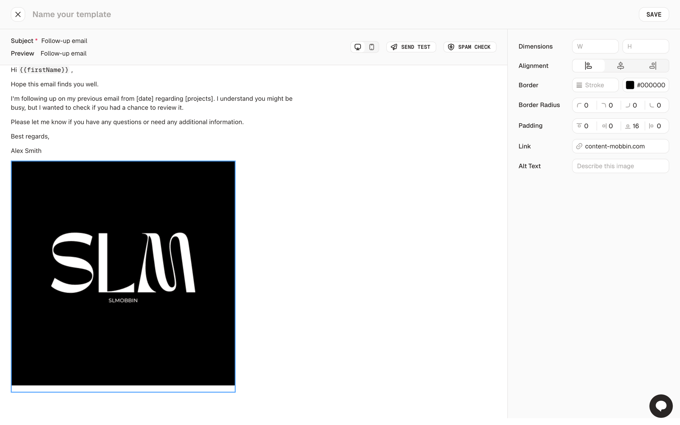
Task: Edit the content-mobbin.com link field
Action: [x=620, y=146]
